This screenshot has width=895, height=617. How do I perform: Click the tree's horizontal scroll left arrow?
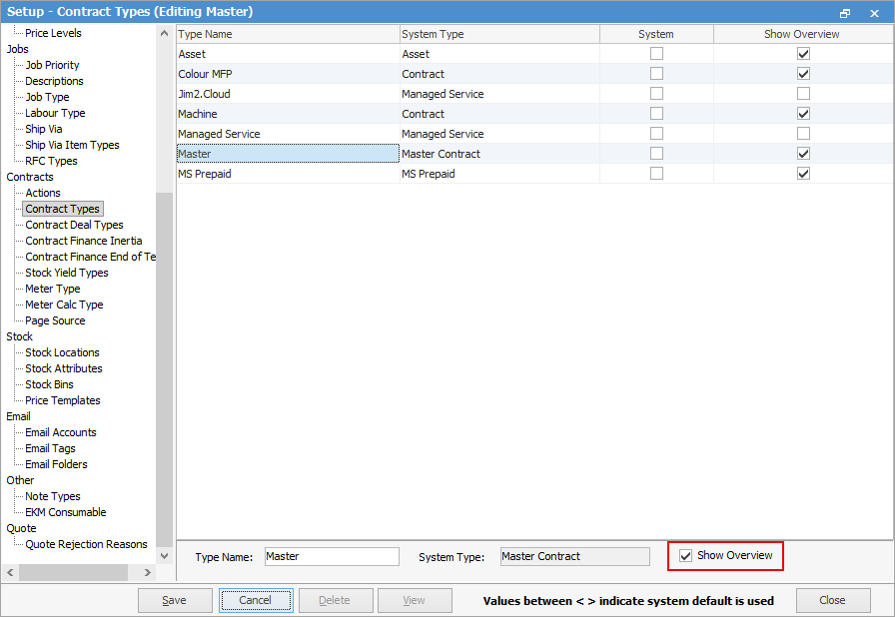[x=10, y=572]
